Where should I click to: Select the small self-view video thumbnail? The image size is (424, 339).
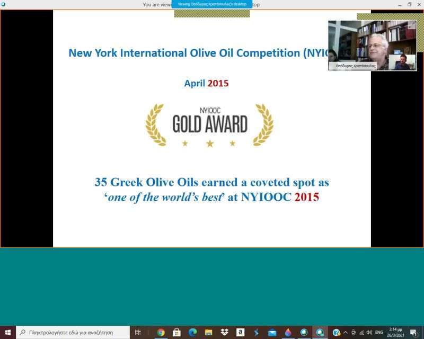click(402, 62)
